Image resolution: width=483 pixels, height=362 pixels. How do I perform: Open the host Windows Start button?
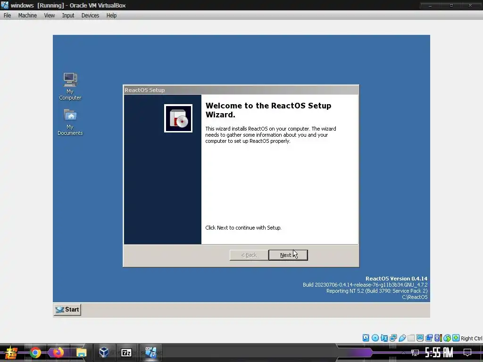click(11, 353)
